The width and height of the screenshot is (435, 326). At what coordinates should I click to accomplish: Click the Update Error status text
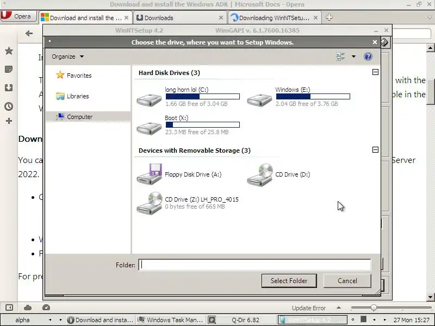(x=309, y=308)
